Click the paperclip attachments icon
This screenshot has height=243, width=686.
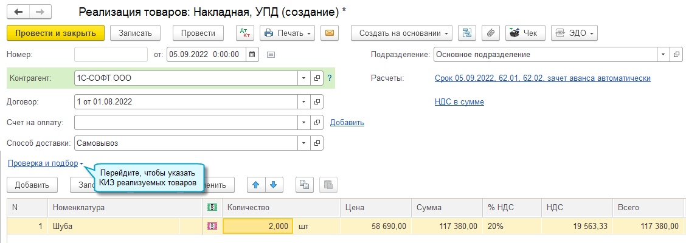tap(490, 33)
